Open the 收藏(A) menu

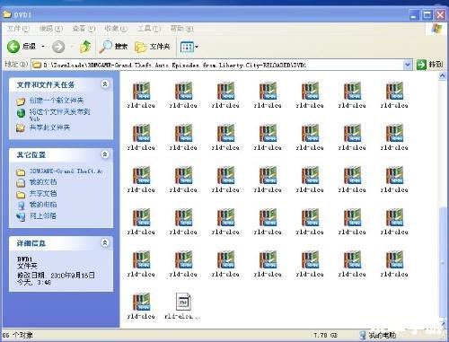[116, 29]
